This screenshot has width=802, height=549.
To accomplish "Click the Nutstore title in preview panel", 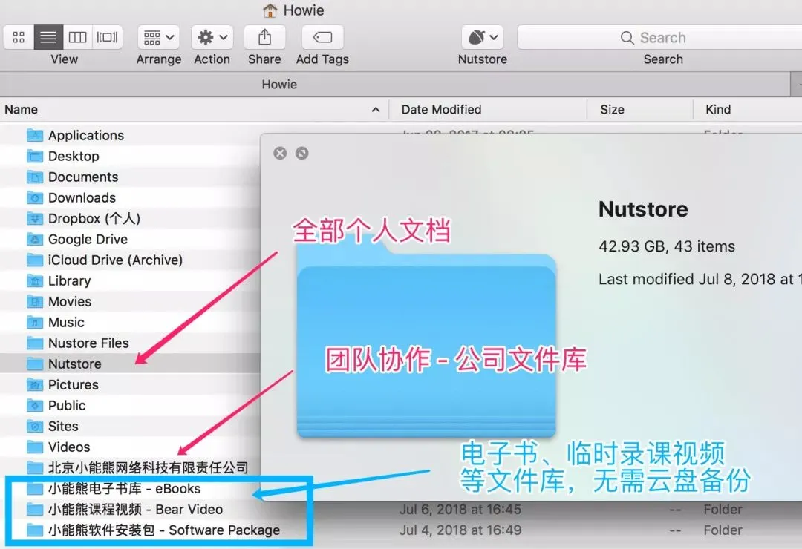I will pyautogui.click(x=643, y=209).
